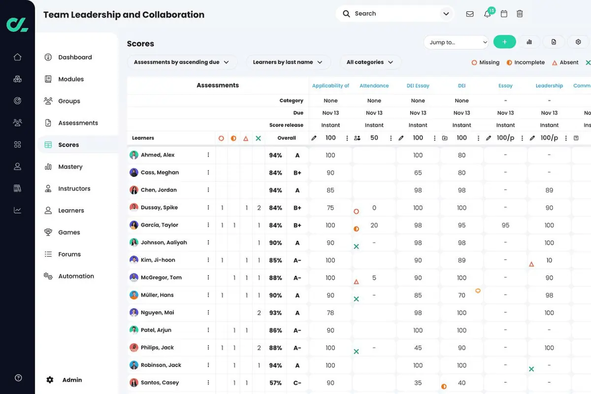Screen dimensions: 591x394
Task: Open the DEI Essay assessment link
Action: [418, 86]
